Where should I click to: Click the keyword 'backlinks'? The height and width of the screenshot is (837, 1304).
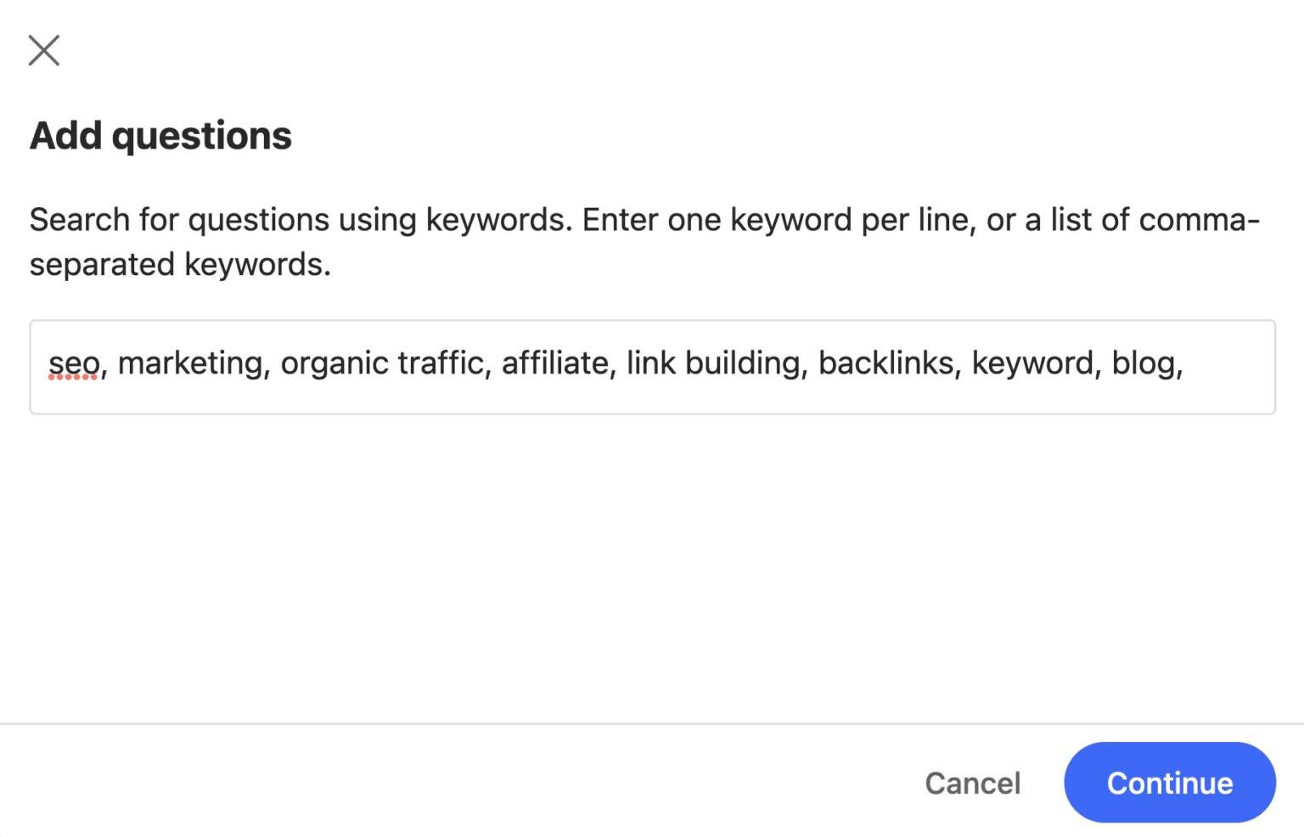coord(886,362)
